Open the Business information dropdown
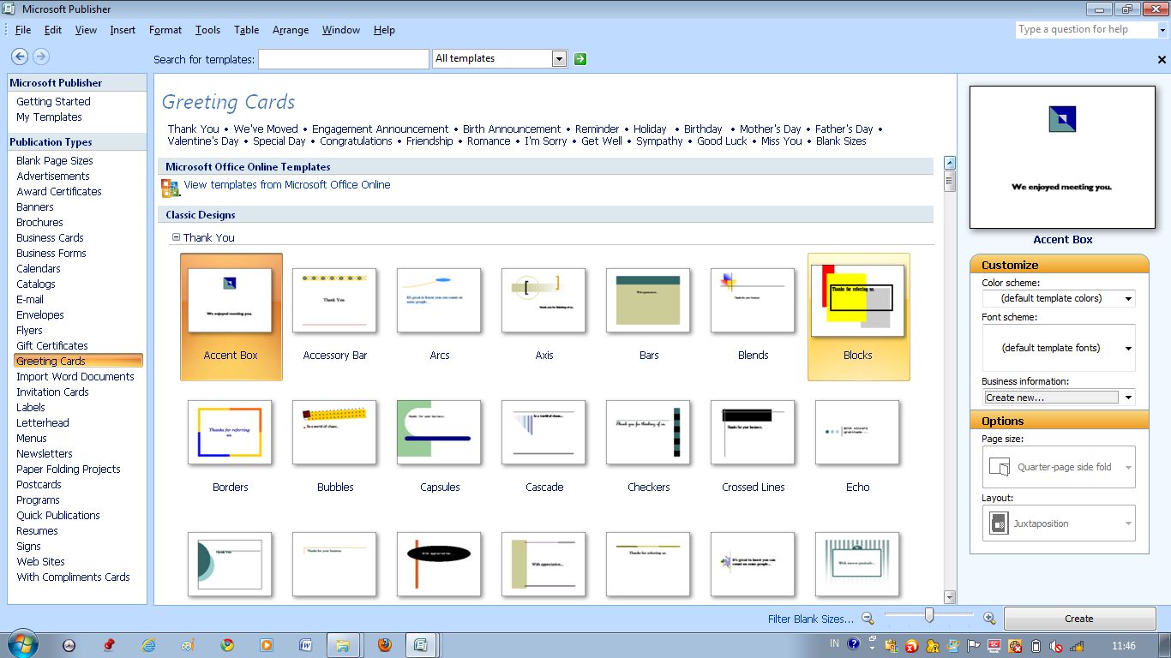This screenshot has height=658, width=1171. [1128, 398]
